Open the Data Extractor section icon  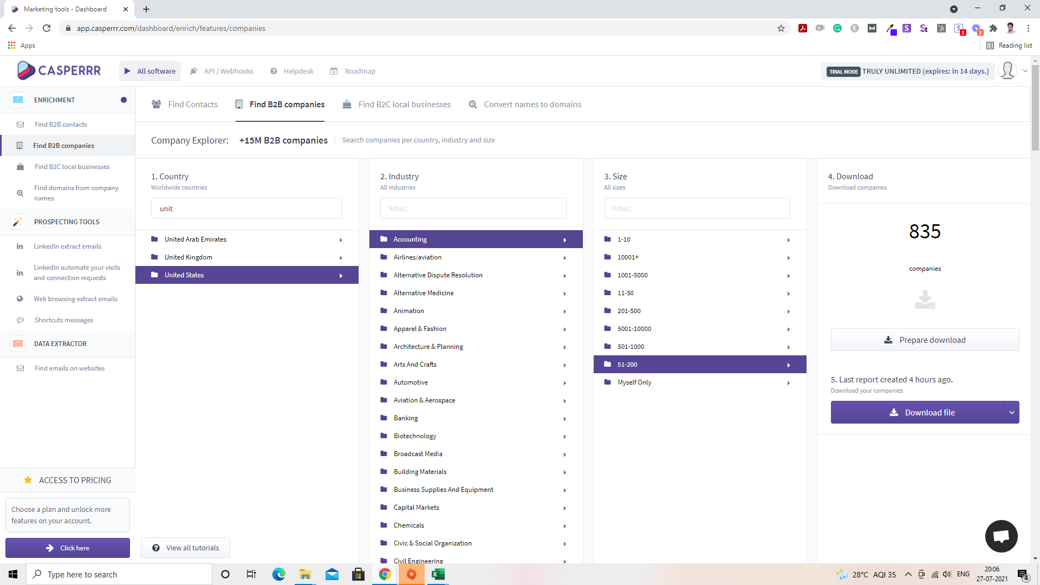click(18, 343)
